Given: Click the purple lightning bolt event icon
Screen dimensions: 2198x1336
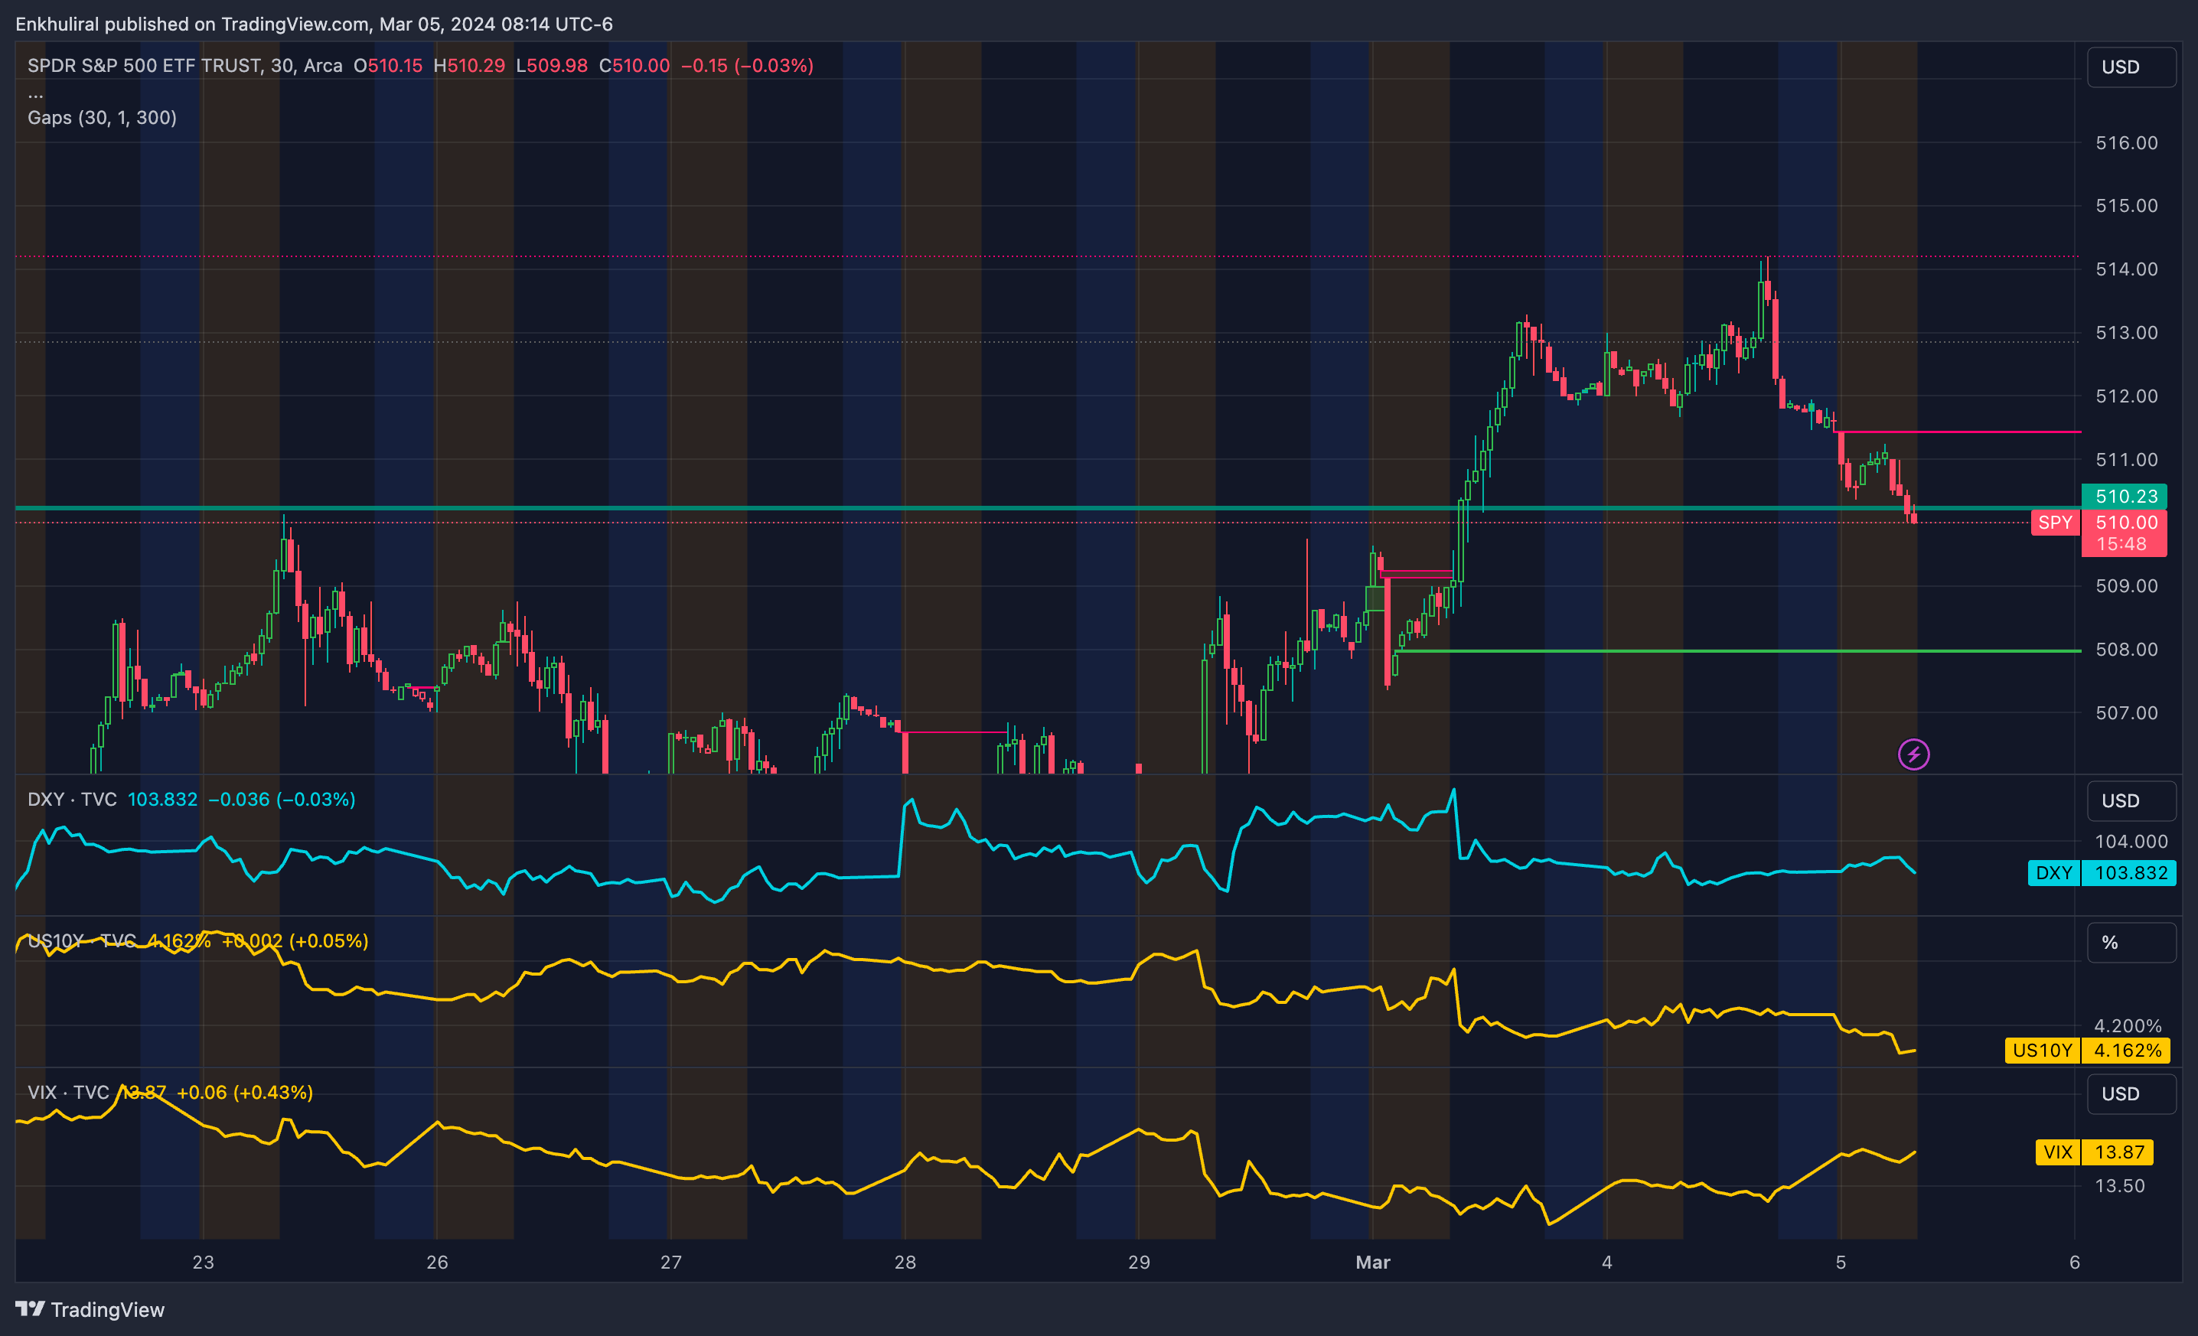Looking at the screenshot, I should tap(1913, 754).
